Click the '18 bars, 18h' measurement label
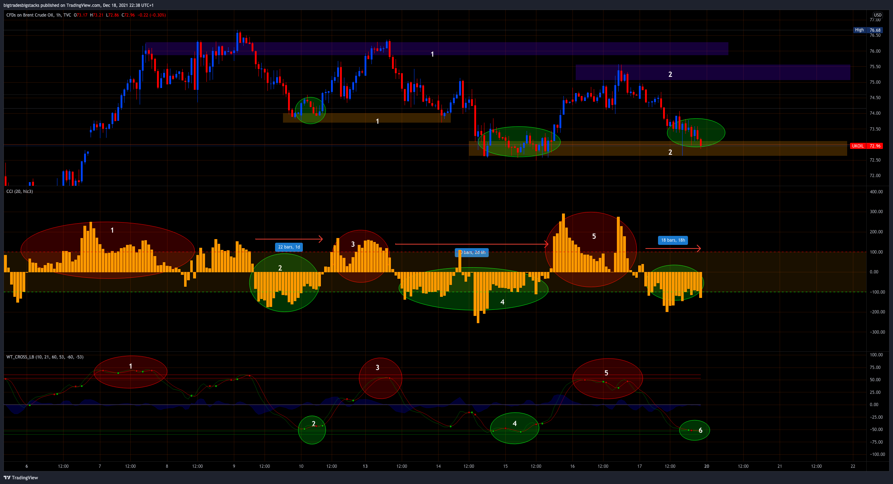893x484 pixels. 673,240
